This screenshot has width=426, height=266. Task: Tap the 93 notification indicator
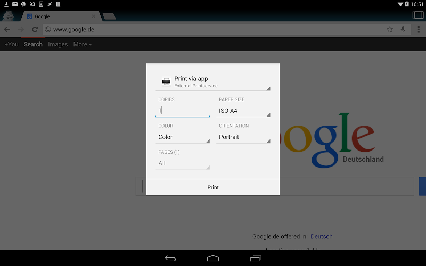pos(32,4)
